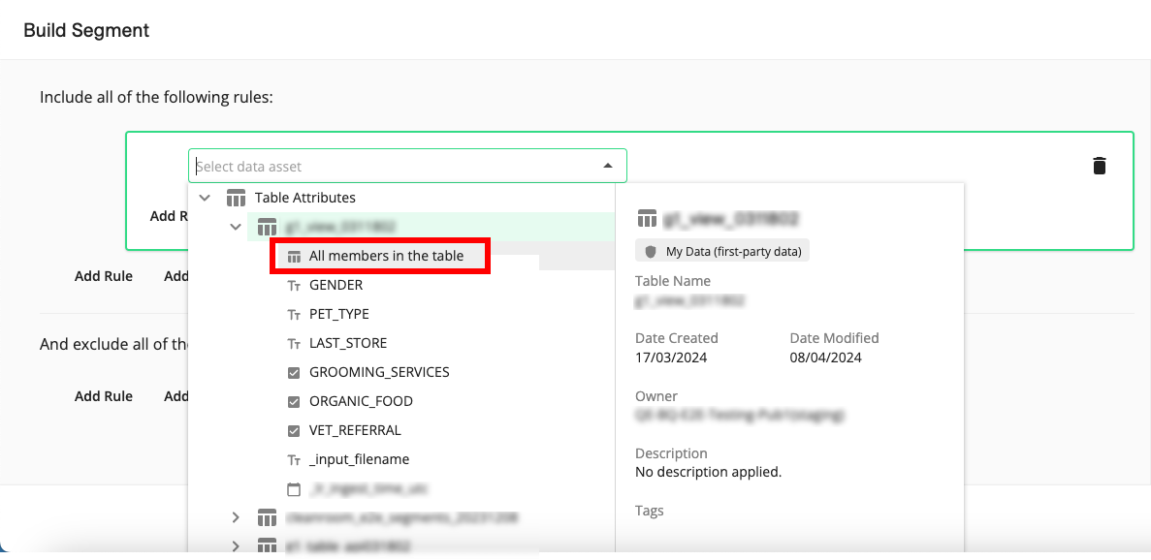The width and height of the screenshot is (1151, 560).
Task: Collapse the first expanded table node
Action: click(x=236, y=227)
